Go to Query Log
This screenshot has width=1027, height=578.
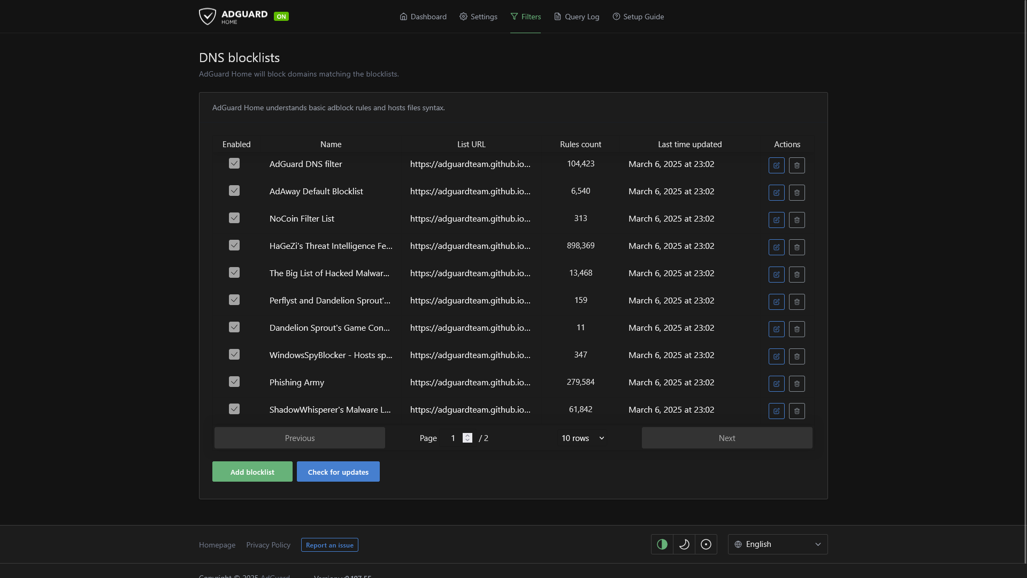(x=577, y=17)
